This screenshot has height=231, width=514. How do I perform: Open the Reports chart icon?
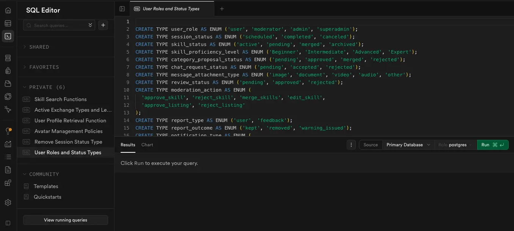click(8, 144)
